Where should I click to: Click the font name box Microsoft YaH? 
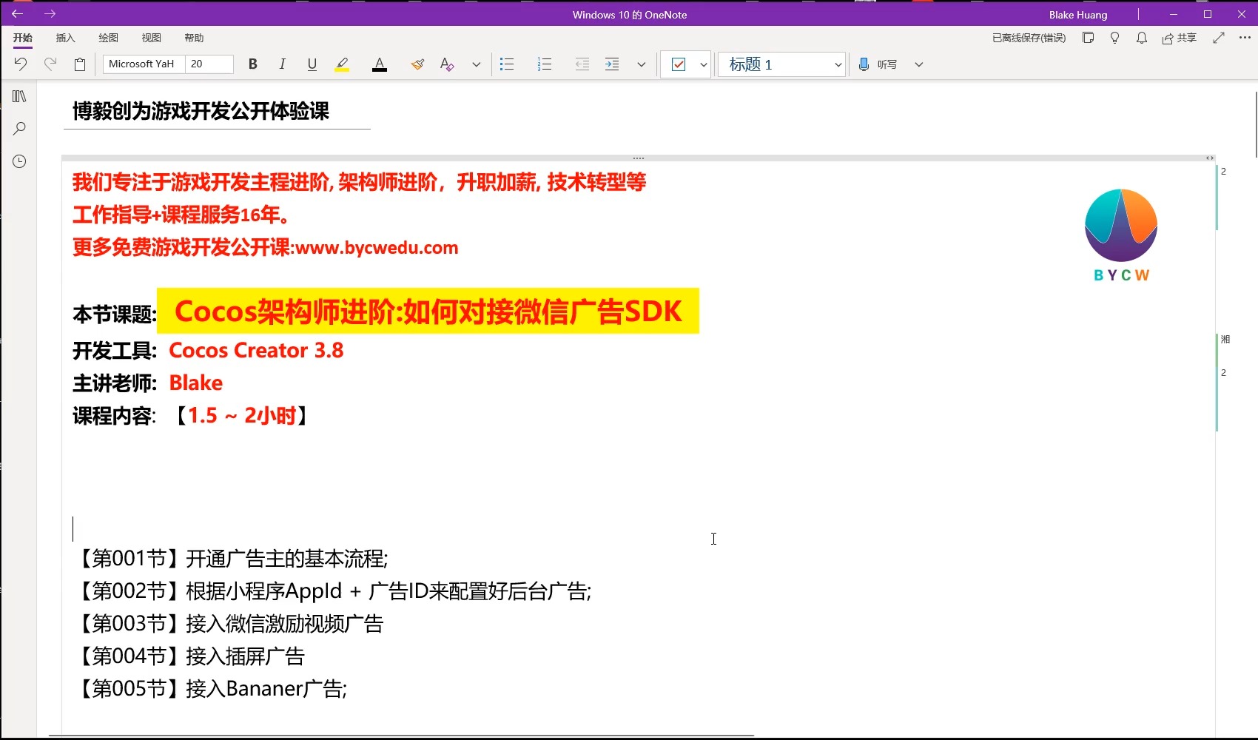tap(144, 64)
